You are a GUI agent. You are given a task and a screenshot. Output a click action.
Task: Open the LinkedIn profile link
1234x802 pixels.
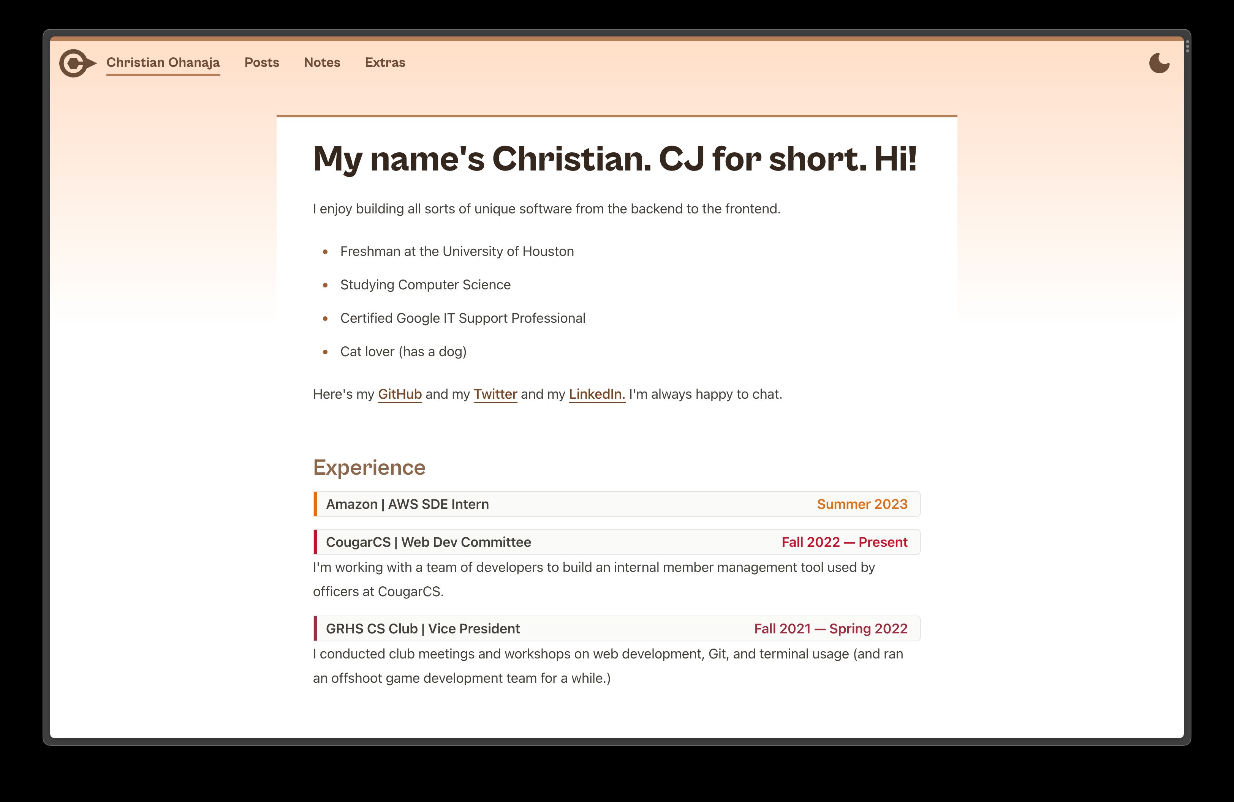[x=596, y=394]
